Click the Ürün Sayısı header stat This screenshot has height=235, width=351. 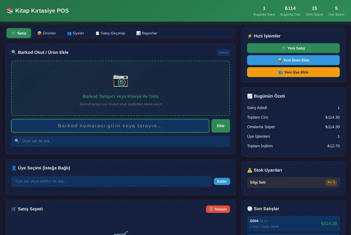tap(314, 11)
